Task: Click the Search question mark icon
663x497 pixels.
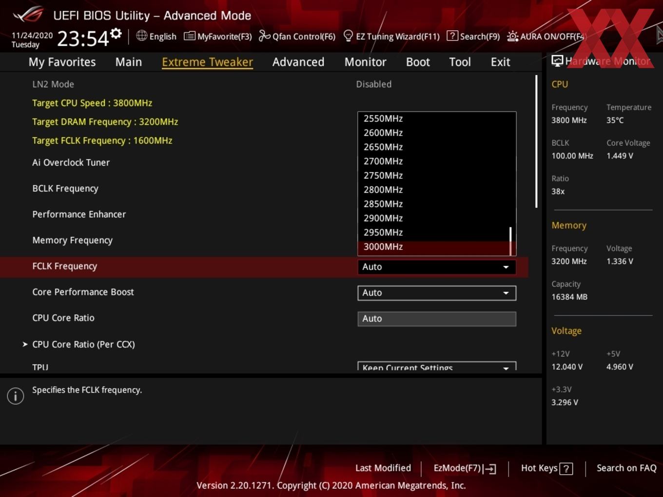Action: 452,36
